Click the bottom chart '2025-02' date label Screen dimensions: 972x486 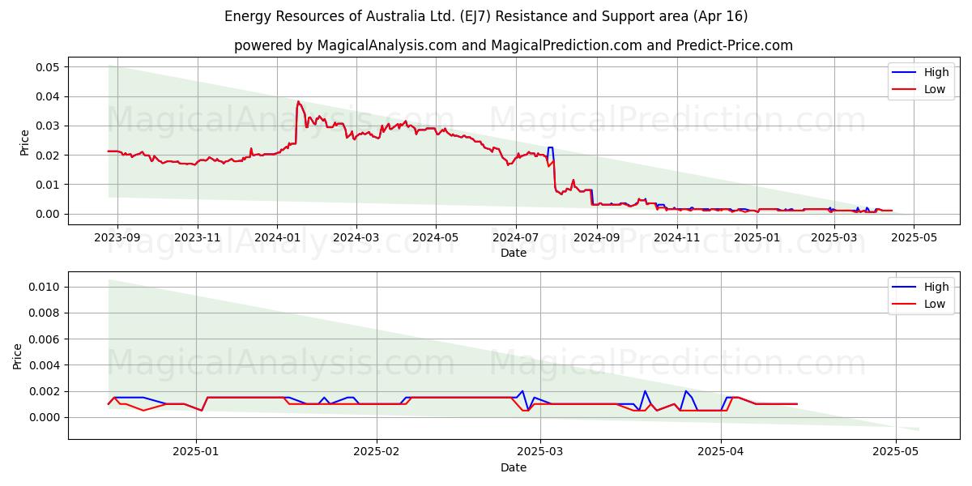tap(378, 452)
